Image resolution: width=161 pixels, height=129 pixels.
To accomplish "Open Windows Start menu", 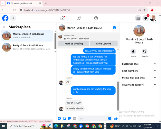I will [4, 126].
